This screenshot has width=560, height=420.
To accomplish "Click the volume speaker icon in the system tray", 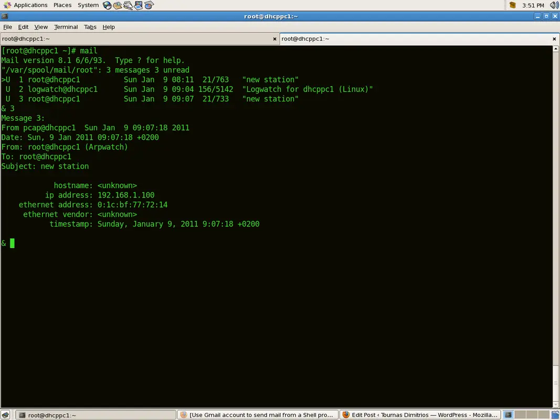I will pyautogui.click(x=554, y=5).
